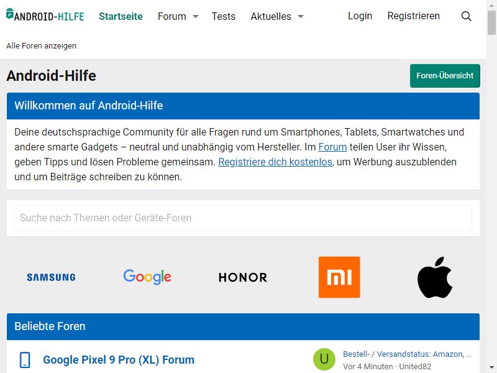Open Google Pixel 9 Pro (XL) Forum
497x373 pixels.
coord(119,360)
